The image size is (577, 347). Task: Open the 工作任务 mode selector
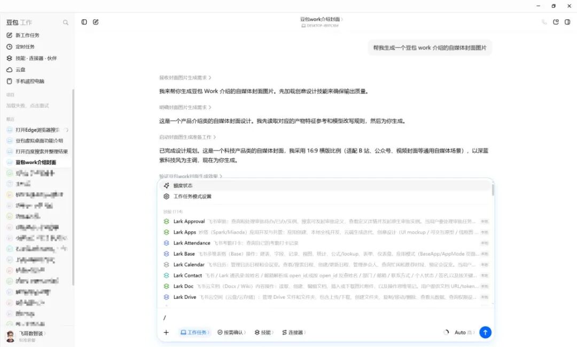[x=194, y=332]
